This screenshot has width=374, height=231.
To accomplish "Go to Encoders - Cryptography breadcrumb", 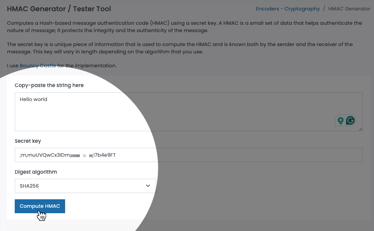I will [x=288, y=9].
